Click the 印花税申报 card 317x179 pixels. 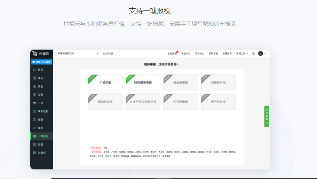pyautogui.click(x=181, y=101)
